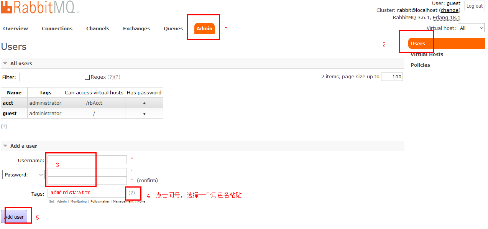Click administrator tag in the acct row
Screen dimensions: 488x229
(x=45, y=103)
